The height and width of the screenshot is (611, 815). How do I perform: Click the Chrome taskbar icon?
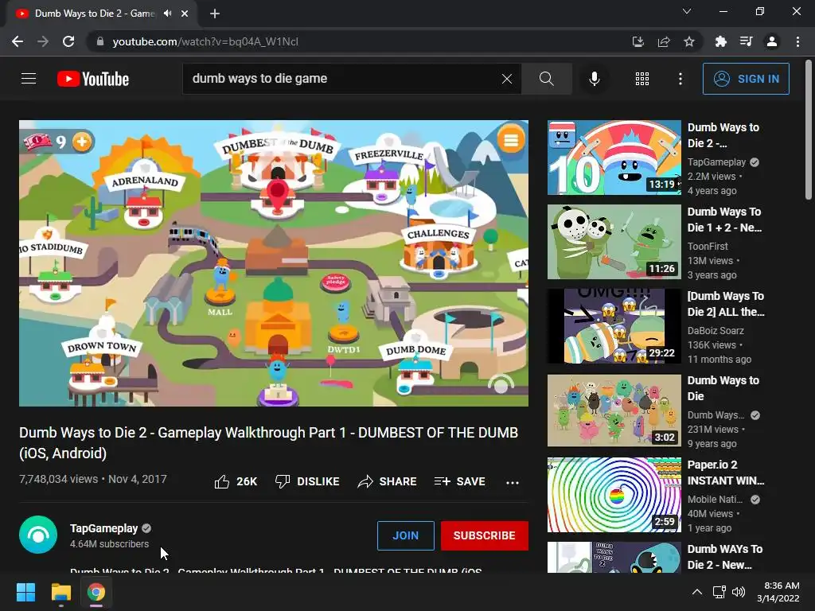96,592
